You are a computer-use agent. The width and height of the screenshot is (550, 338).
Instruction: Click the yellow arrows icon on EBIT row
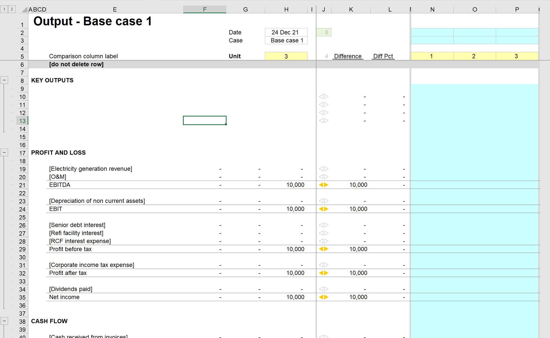pyautogui.click(x=324, y=209)
